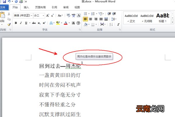Open the Change Case Aa dropdown
Screen dimensions: 175x117
click(60, 16)
